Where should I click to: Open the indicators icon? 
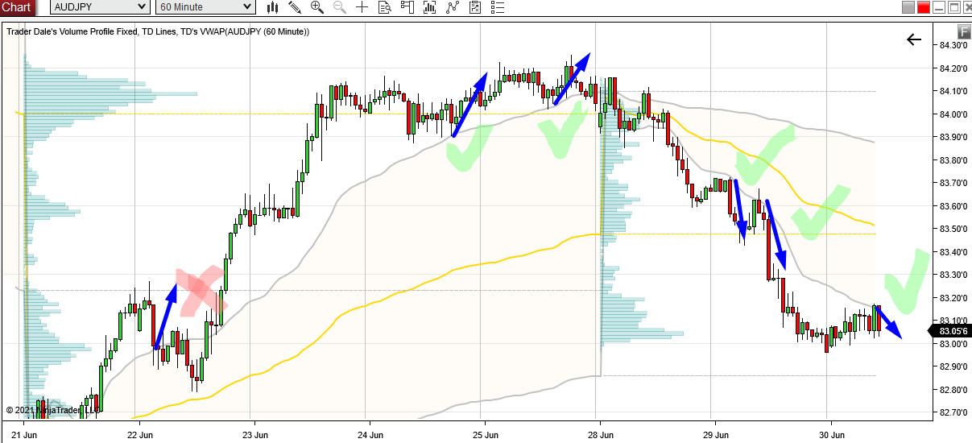429,7
